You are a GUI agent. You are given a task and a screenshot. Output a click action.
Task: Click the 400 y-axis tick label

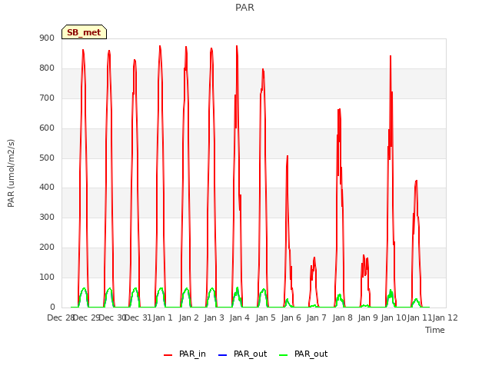click(47, 188)
